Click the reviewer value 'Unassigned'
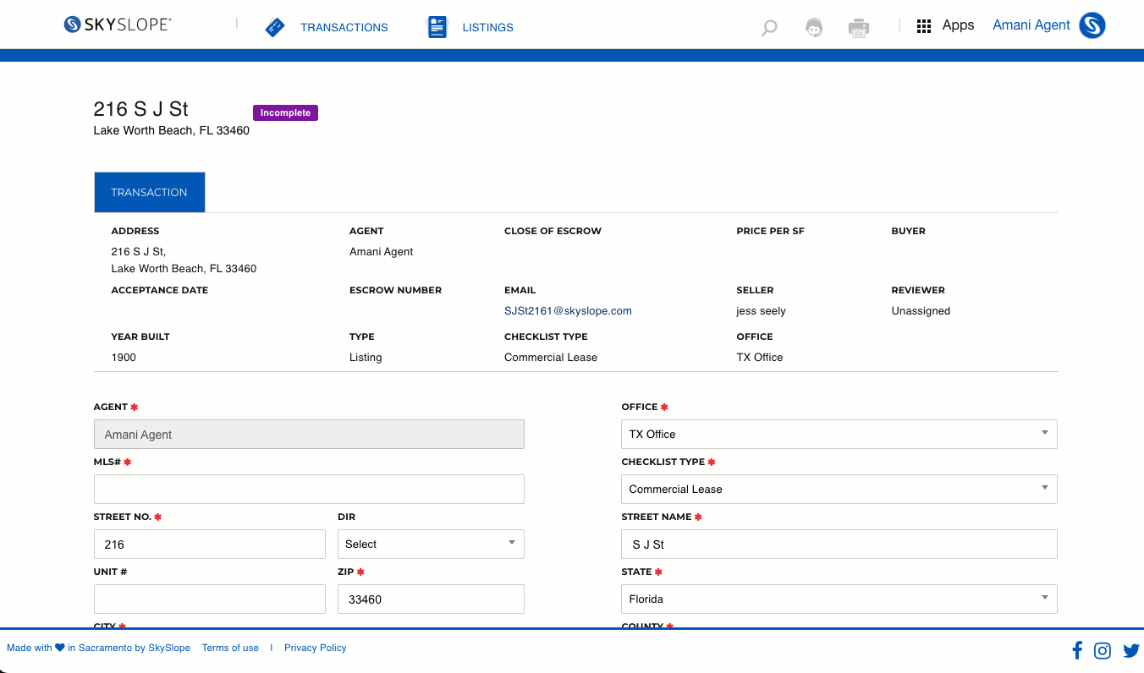Viewport: 1144px width, 673px height. (921, 310)
